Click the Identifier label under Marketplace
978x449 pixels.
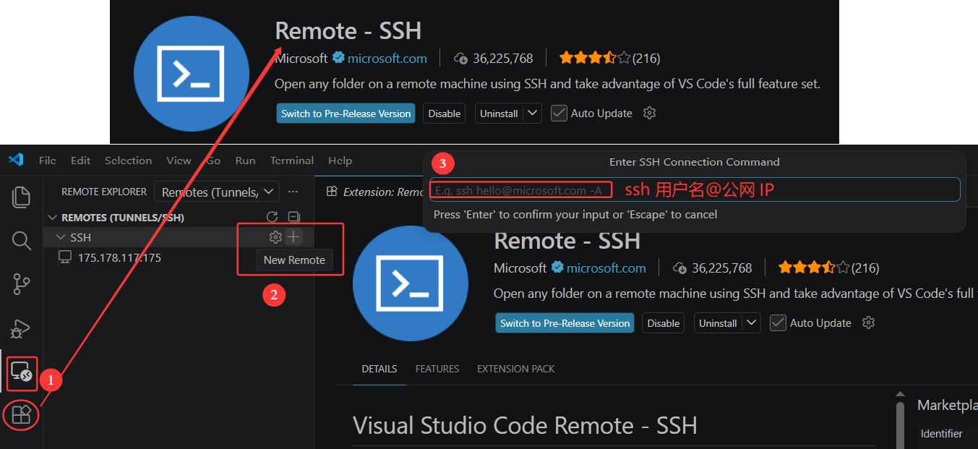click(x=942, y=434)
